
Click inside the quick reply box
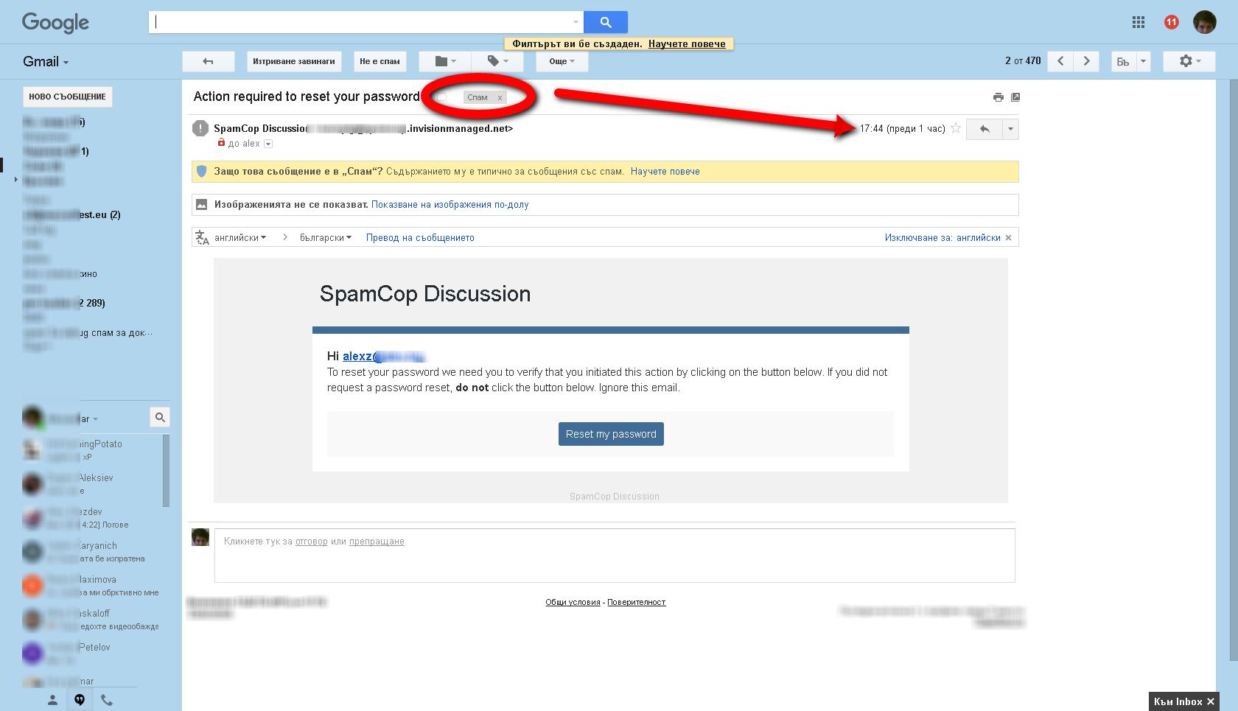coord(615,556)
